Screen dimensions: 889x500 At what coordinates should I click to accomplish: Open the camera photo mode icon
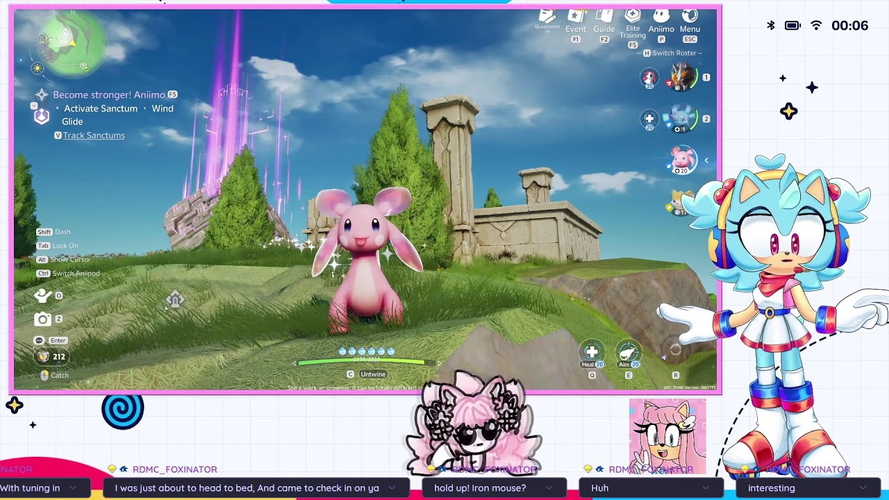pyautogui.click(x=43, y=319)
